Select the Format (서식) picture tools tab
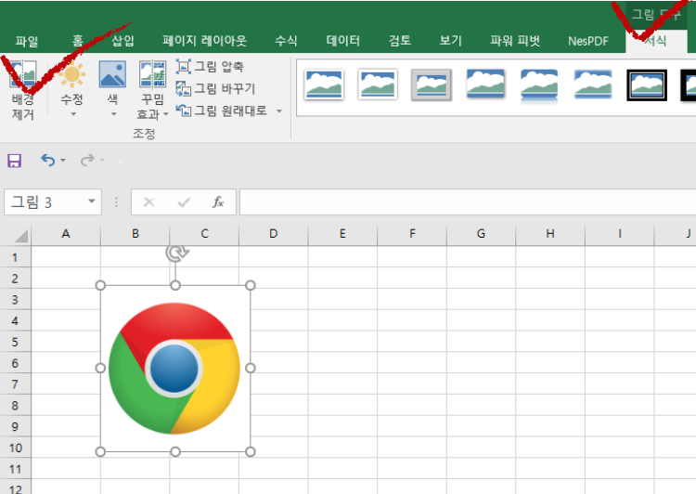 pos(655,41)
